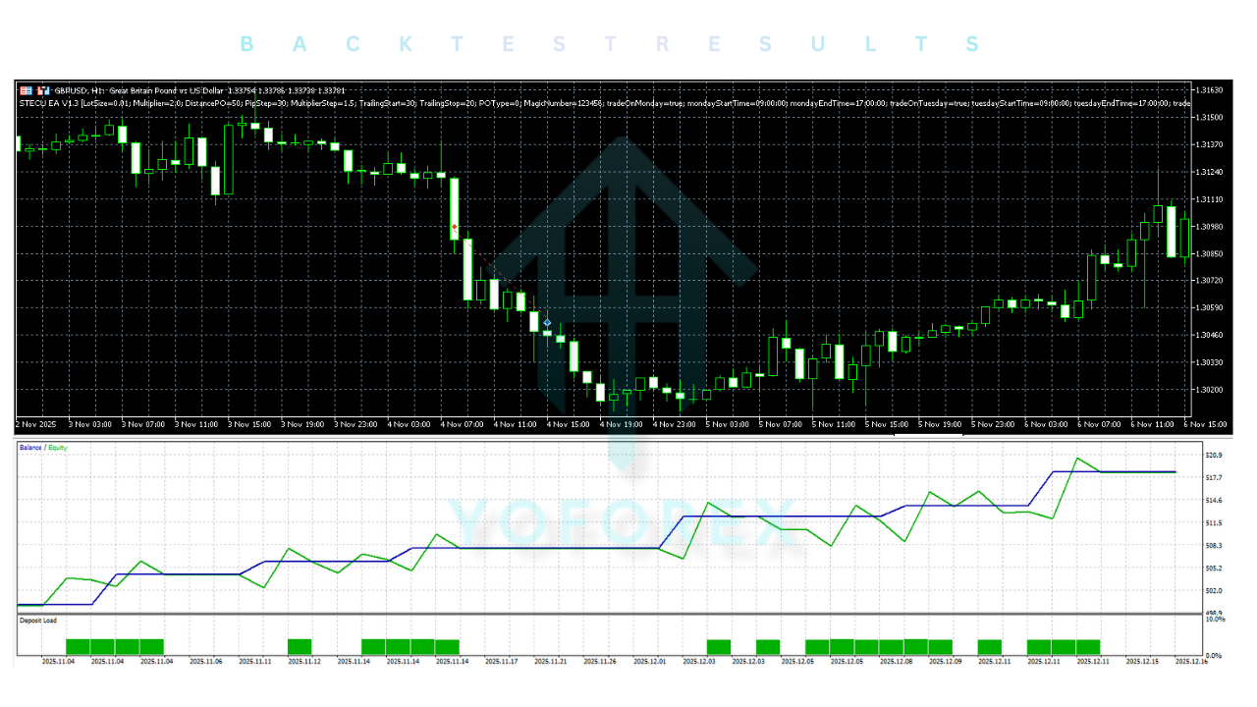The height and width of the screenshot is (707, 1257).
Task: Select the blue trade entry arrow on the chart
Action: tap(547, 322)
